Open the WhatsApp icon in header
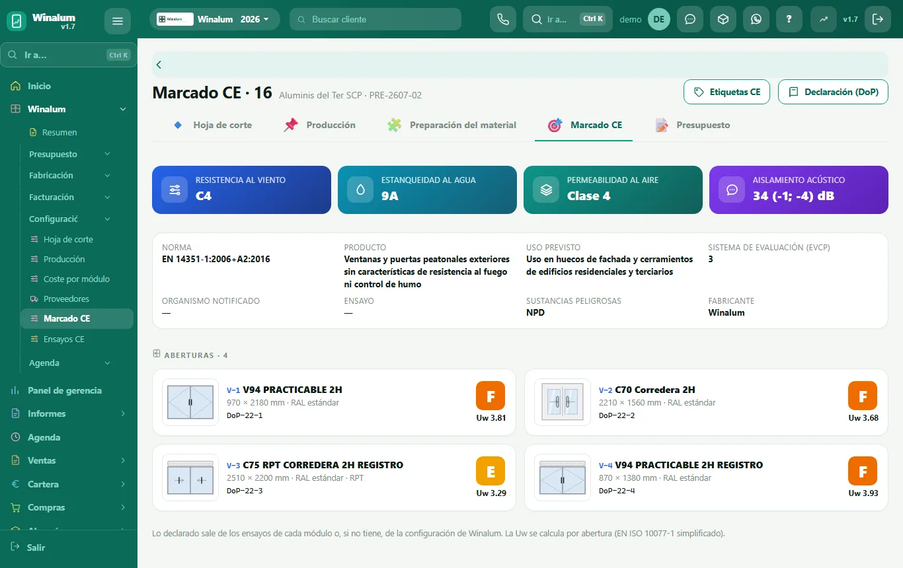 [756, 19]
